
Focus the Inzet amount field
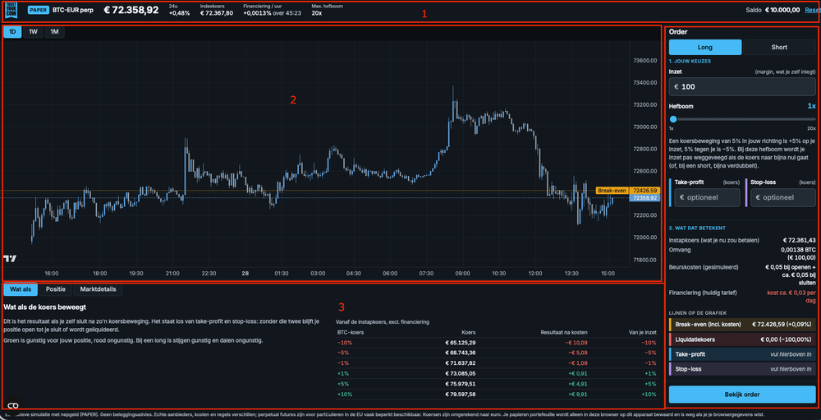pos(742,86)
